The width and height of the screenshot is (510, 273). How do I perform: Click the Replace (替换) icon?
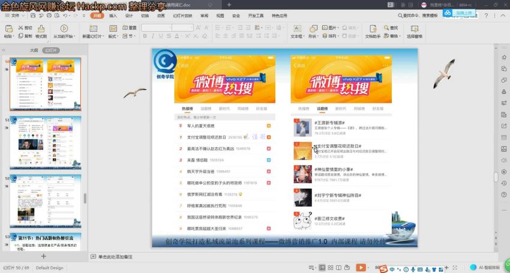pos(386,36)
